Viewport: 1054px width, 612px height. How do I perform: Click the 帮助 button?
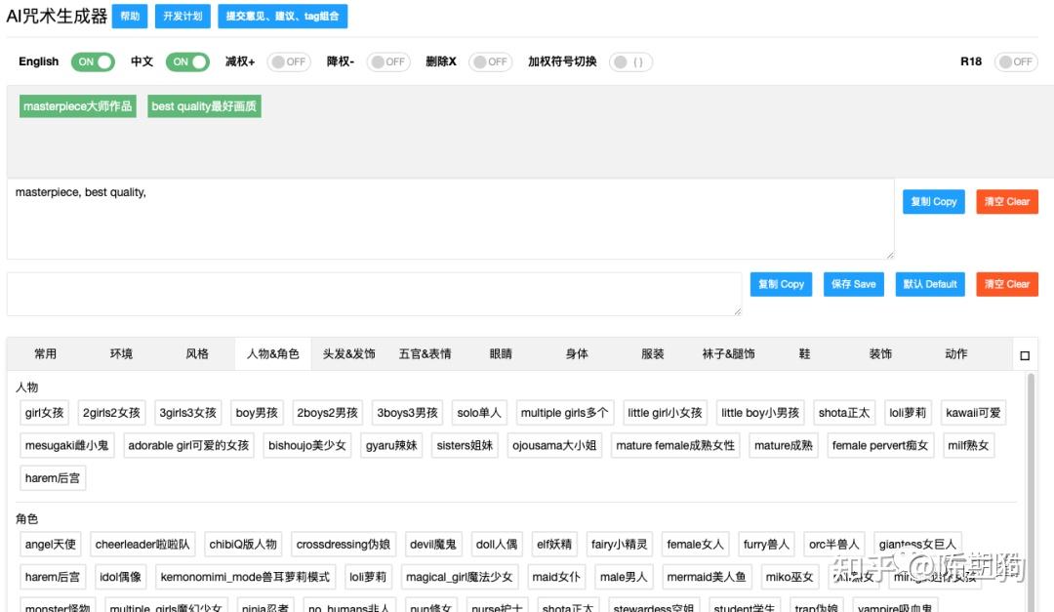pyautogui.click(x=130, y=16)
